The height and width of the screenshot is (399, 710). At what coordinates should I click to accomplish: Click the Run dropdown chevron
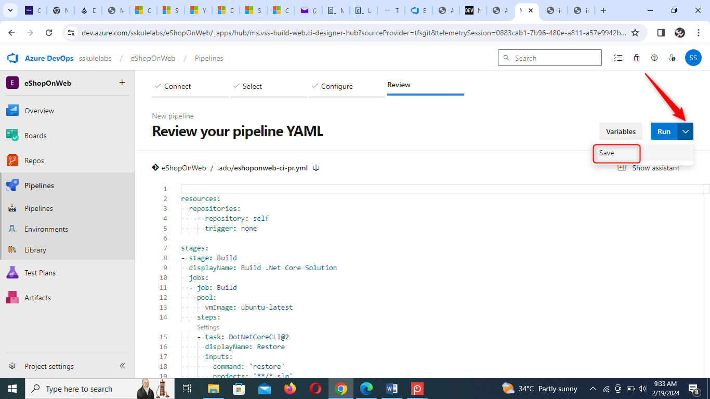point(686,131)
